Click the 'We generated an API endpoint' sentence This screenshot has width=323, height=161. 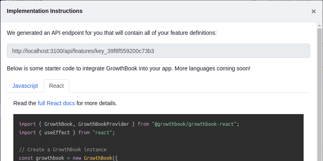[112, 33]
